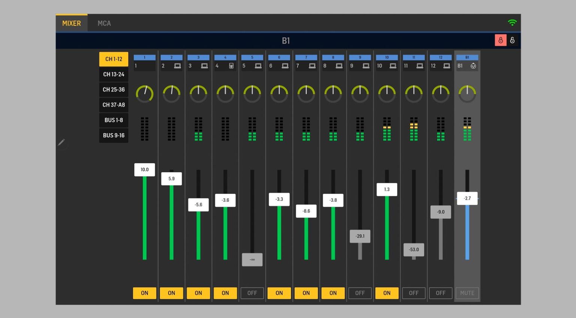The image size is (576, 318).
Task: Click the channel 3 pan knob
Action: (x=198, y=94)
